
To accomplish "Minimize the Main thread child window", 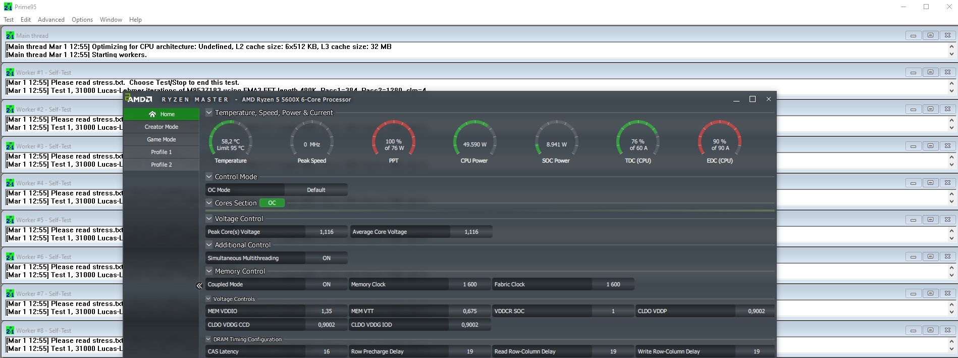I will [x=913, y=35].
